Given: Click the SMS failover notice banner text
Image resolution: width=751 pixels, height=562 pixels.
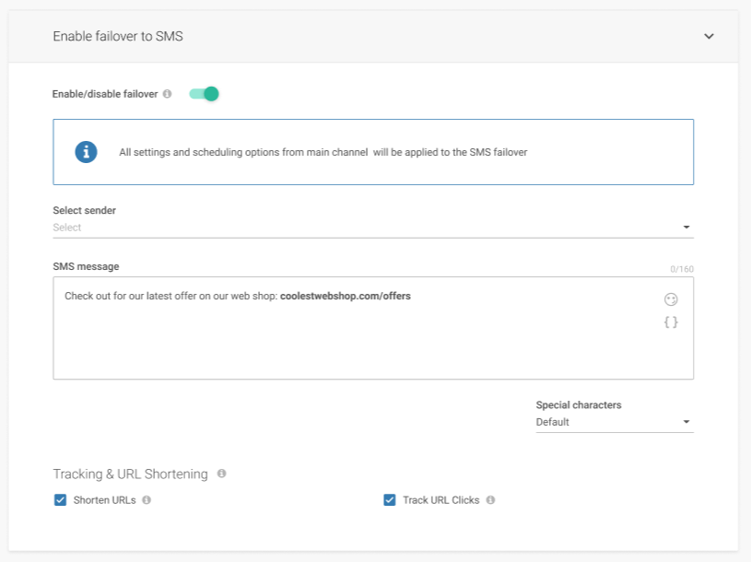Looking at the screenshot, I should [x=323, y=153].
